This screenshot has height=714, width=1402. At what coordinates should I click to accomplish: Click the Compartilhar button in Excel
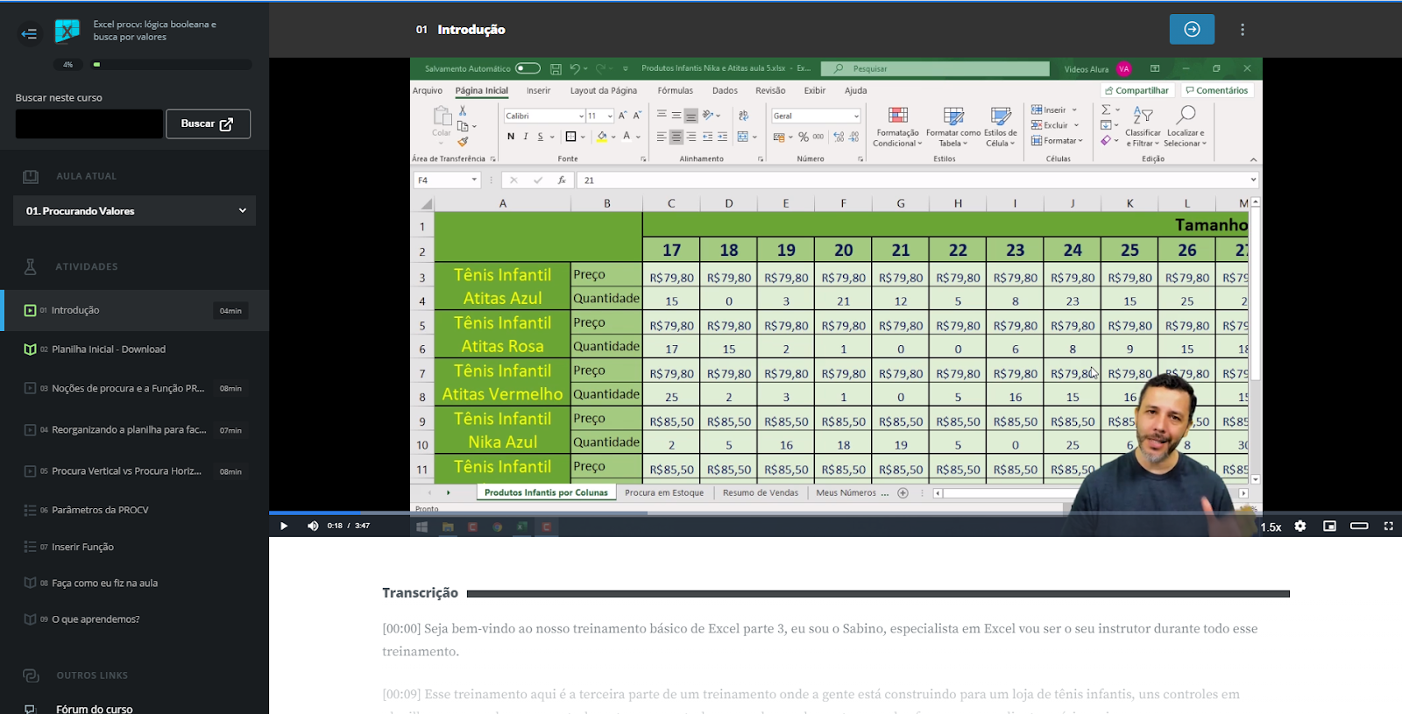[1136, 90]
